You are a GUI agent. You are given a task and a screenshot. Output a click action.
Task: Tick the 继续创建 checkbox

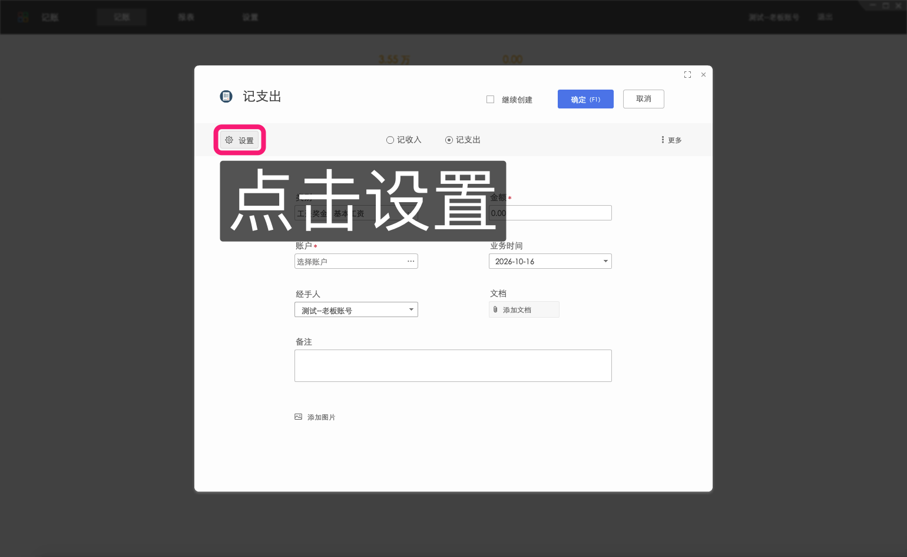click(490, 99)
